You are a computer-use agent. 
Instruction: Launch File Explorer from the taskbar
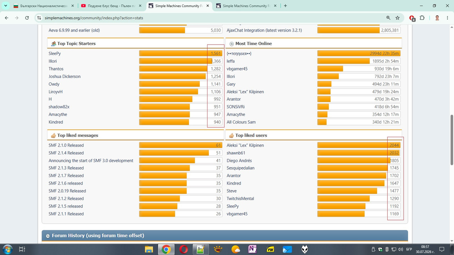coord(149,249)
